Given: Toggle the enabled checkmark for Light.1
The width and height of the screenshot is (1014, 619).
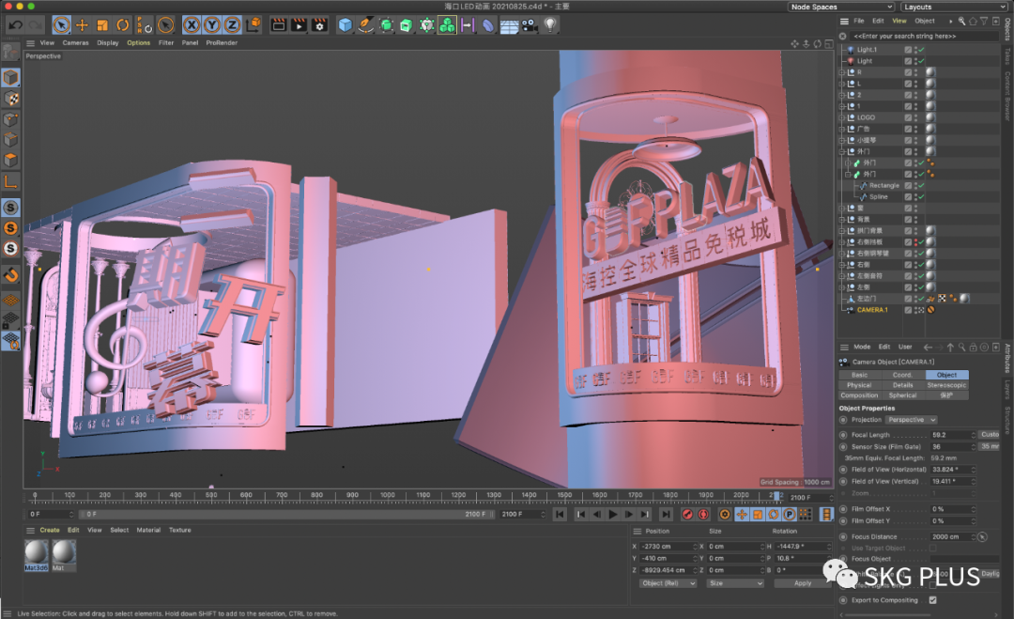Looking at the screenshot, I should tap(921, 50).
